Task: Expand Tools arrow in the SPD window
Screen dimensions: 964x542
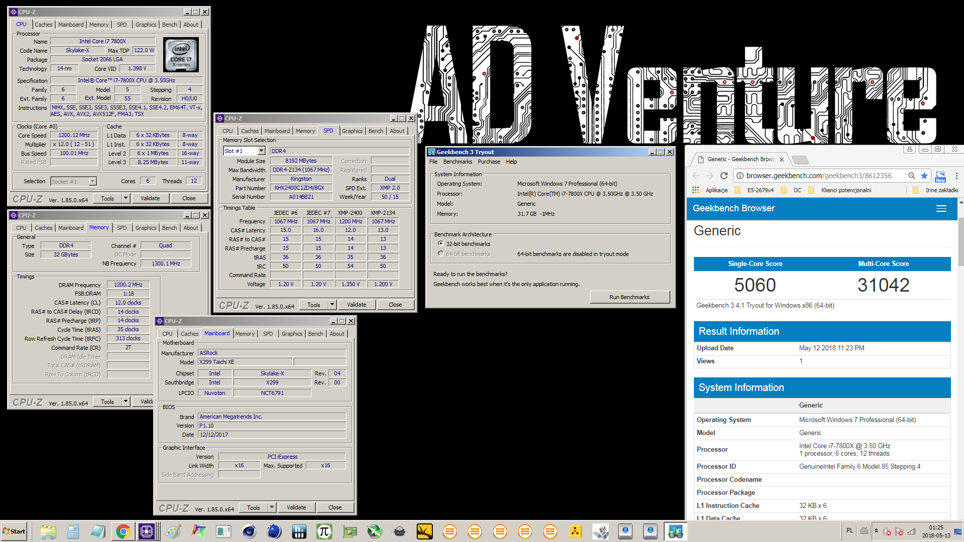Action: [x=332, y=305]
